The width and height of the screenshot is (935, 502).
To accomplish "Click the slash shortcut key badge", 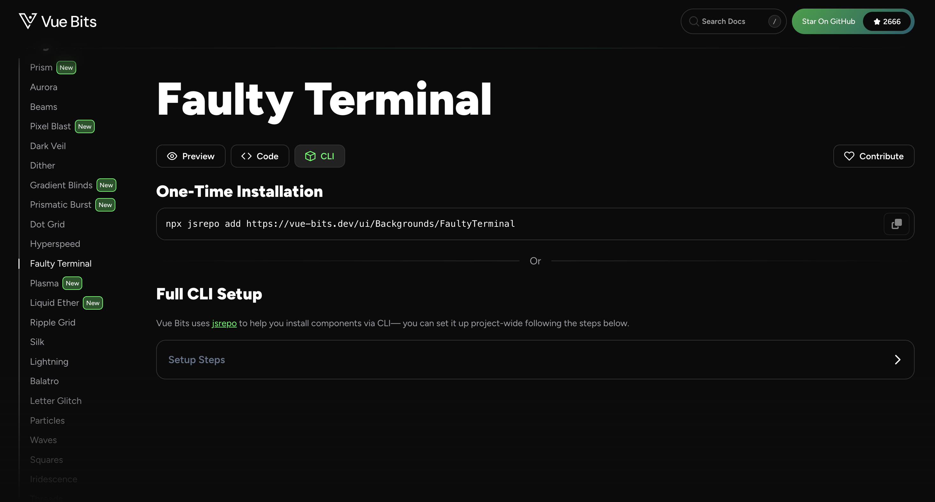I will point(774,21).
